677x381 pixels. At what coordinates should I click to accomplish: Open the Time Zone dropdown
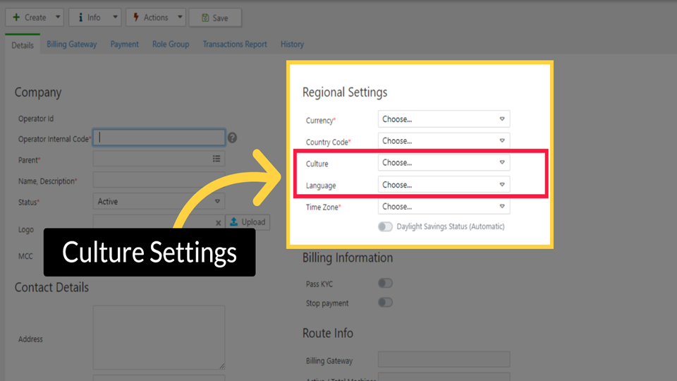(x=444, y=207)
